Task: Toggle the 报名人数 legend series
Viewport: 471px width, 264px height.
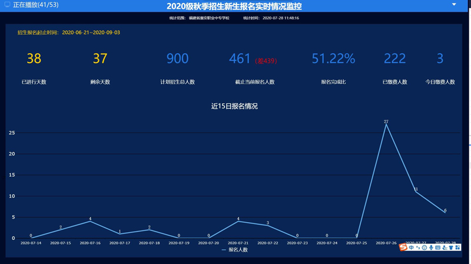Action: click(234, 250)
